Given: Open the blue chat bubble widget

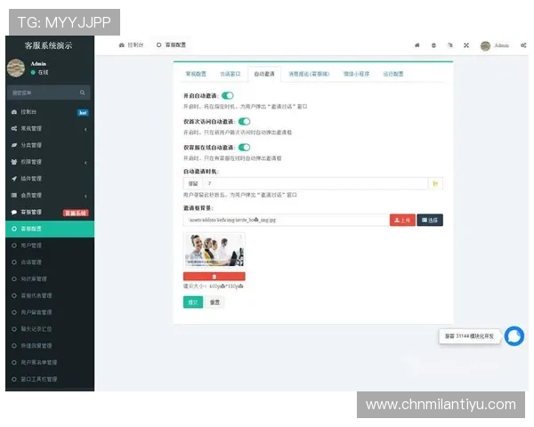Looking at the screenshot, I should click(x=514, y=336).
